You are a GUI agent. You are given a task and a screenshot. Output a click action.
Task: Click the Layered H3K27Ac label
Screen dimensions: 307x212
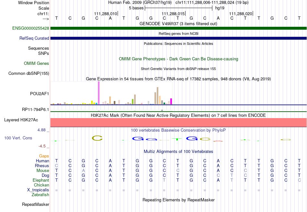(21, 120)
